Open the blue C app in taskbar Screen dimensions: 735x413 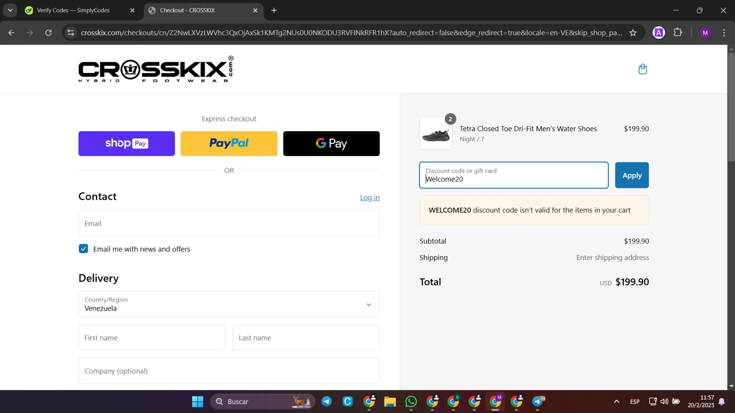[x=348, y=402]
